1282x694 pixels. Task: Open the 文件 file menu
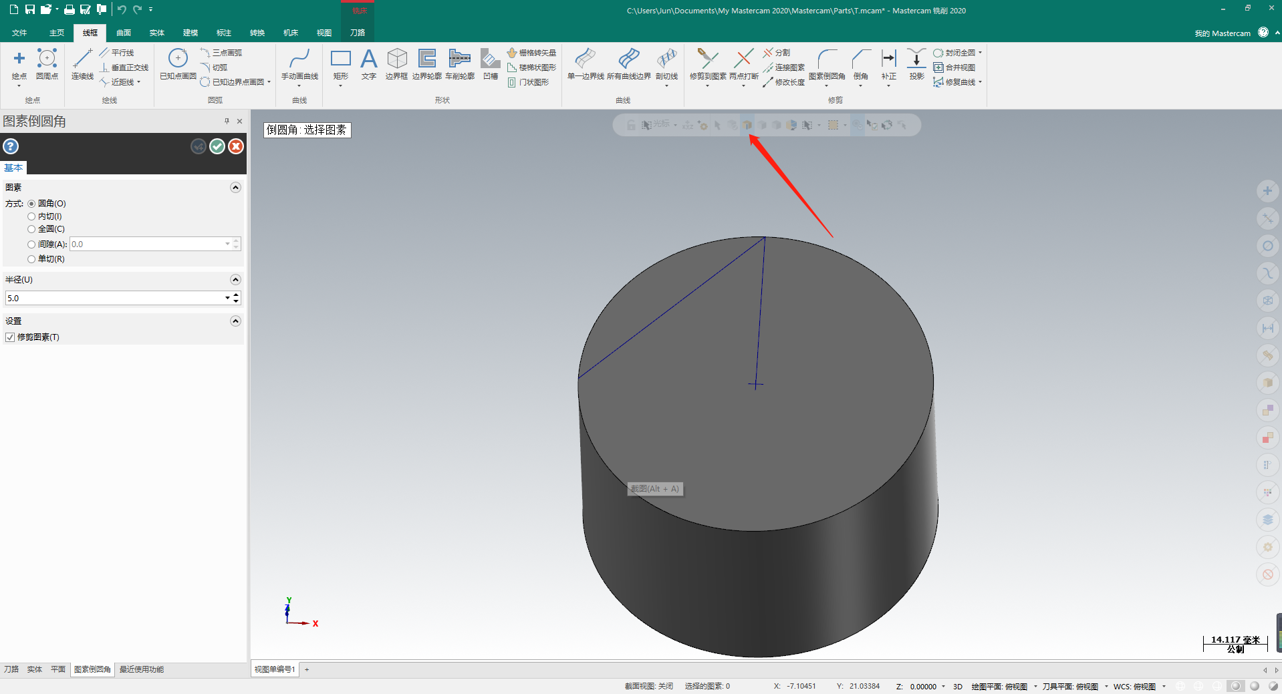coord(19,33)
